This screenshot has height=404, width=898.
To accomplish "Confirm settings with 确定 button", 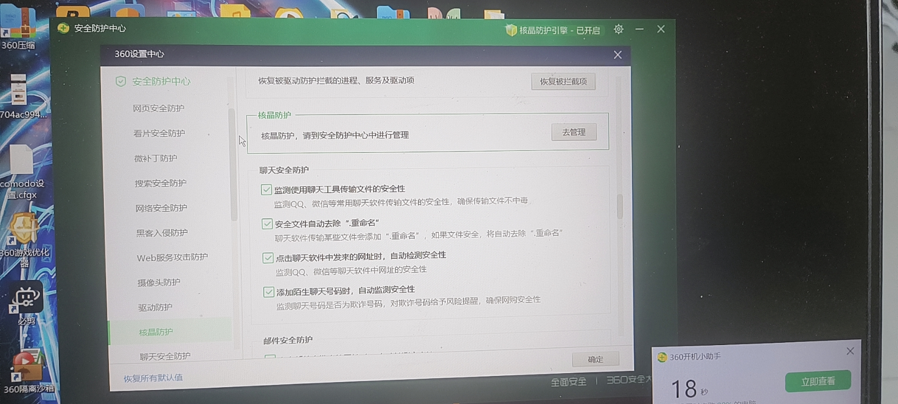I will pyautogui.click(x=595, y=359).
